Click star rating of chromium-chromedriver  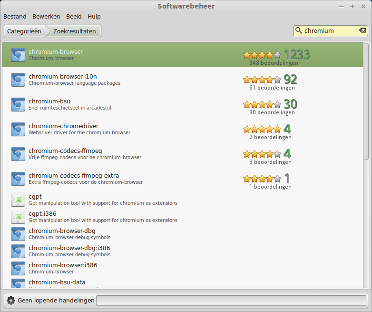click(262, 129)
